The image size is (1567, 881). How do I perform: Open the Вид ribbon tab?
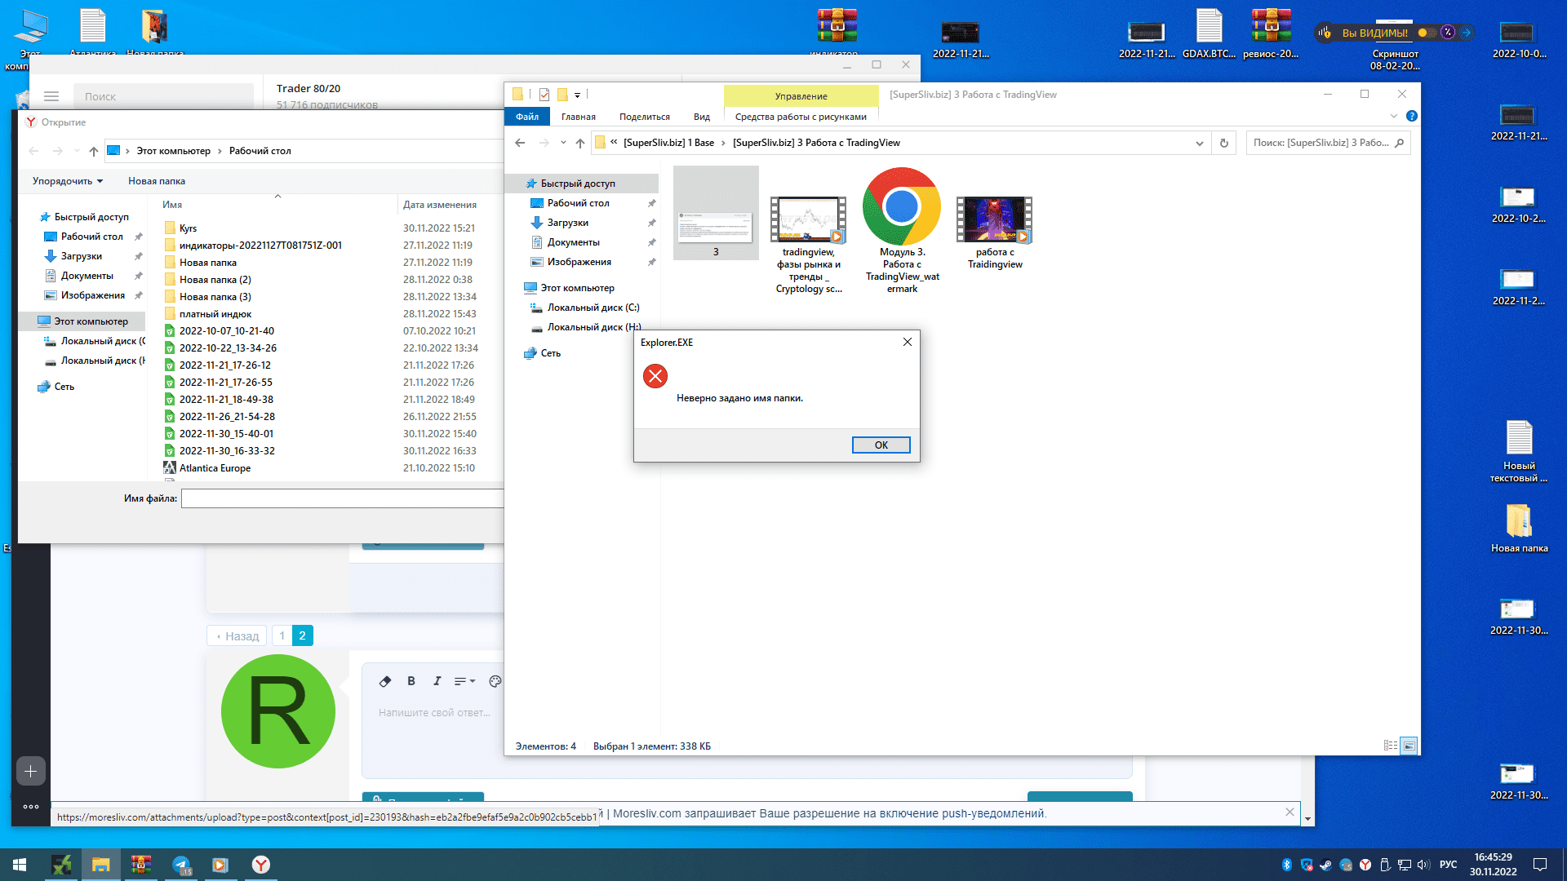pyautogui.click(x=701, y=117)
